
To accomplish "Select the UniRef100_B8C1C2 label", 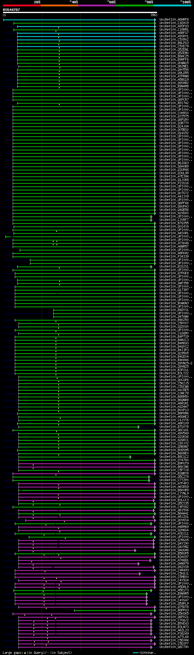I will (174, 457).
